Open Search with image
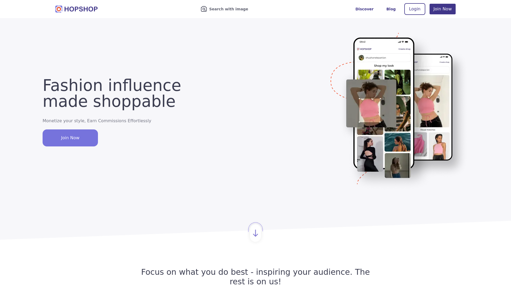Viewport: 511px width, 287px height. click(x=224, y=9)
